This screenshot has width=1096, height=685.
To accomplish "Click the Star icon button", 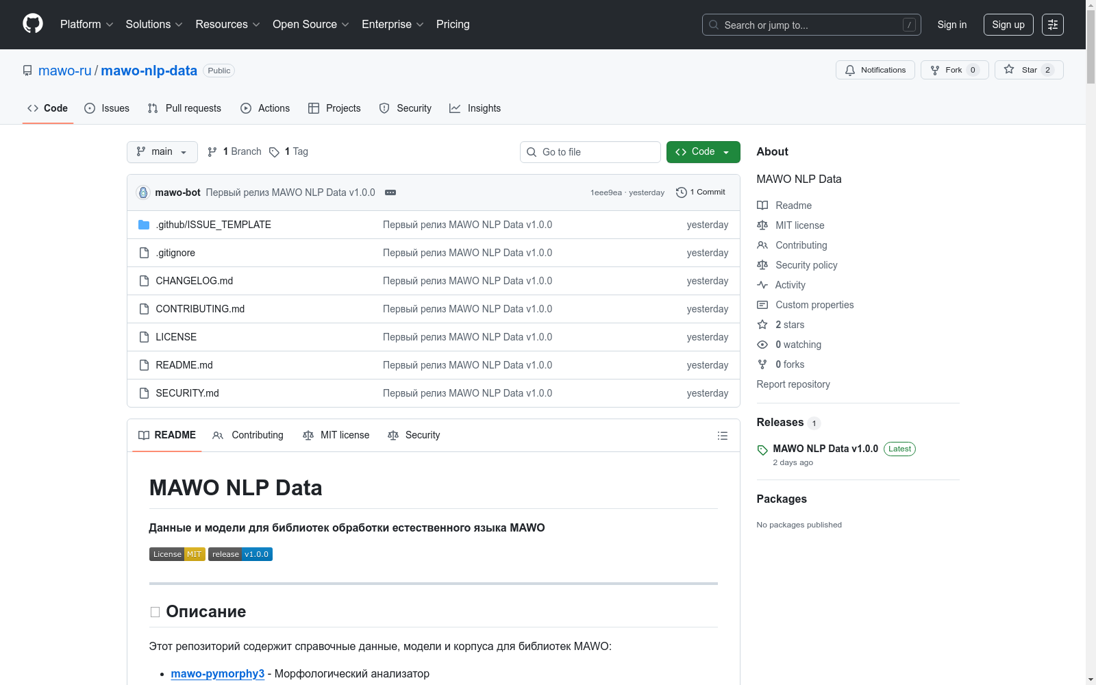I will click(x=1009, y=69).
